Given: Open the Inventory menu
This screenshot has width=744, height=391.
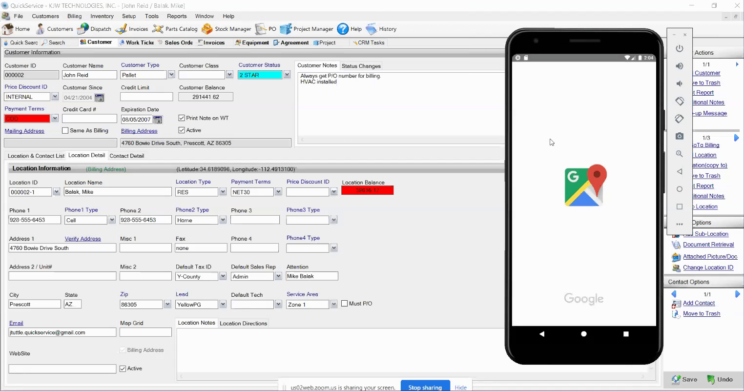Looking at the screenshot, I should [102, 16].
